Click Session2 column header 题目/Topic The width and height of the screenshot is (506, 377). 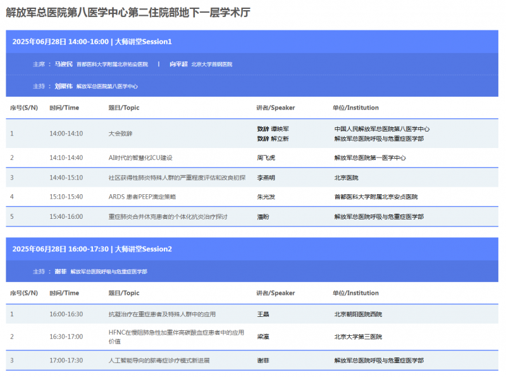click(124, 293)
